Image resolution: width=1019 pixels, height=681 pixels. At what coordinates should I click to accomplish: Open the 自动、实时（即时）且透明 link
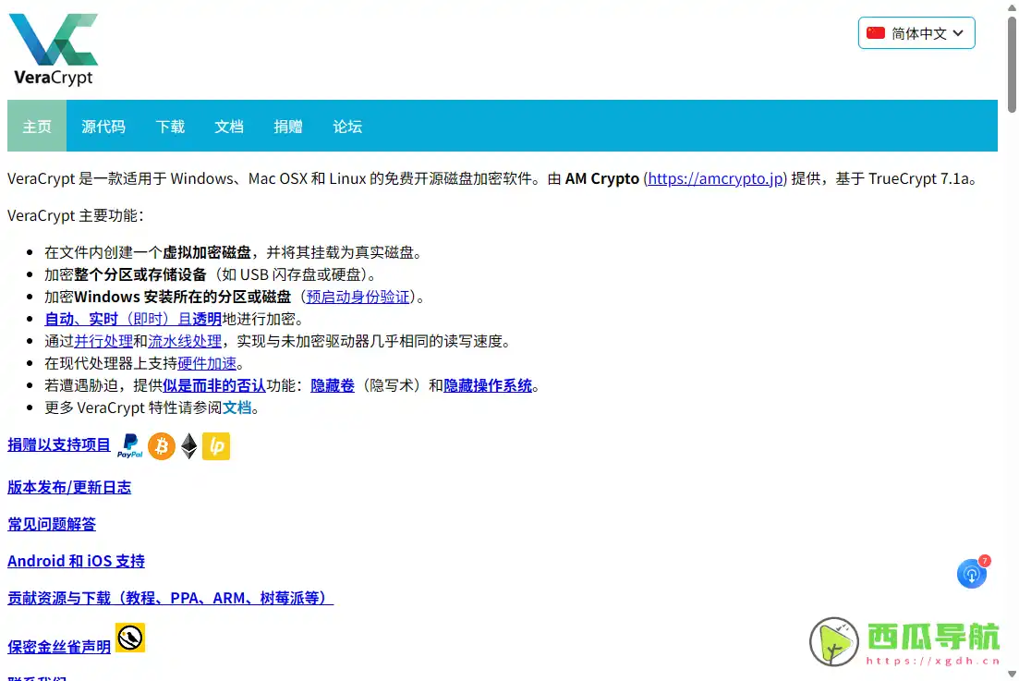[133, 319]
